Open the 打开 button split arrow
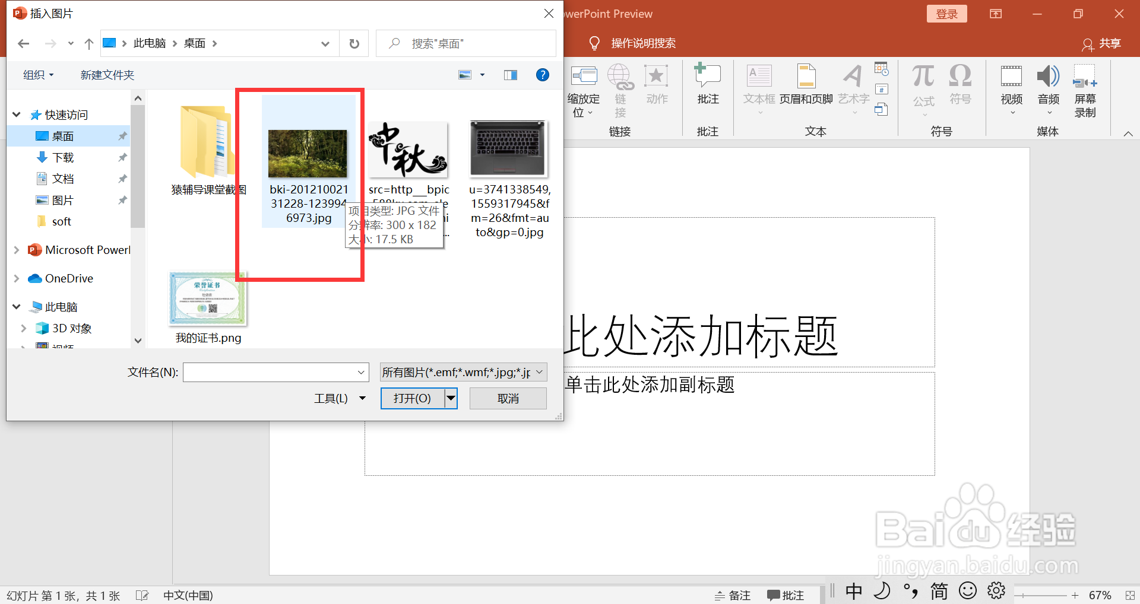 [451, 398]
